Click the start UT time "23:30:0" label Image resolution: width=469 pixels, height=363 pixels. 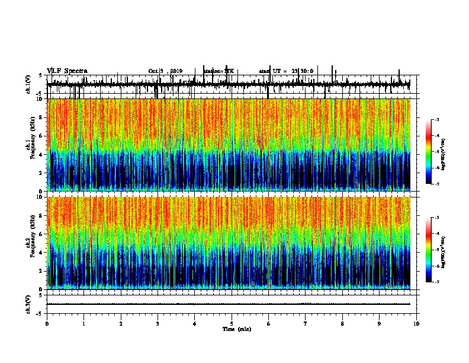point(303,71)
